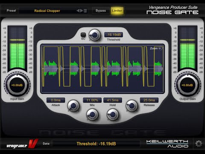Viewport: 205px width, 154px height.
Task: Click the Release knob
Action: (x=132, y=106)
